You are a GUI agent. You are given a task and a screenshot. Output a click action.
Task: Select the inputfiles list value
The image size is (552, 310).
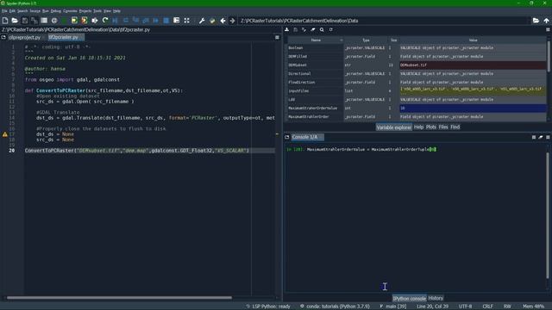(473, 91)
